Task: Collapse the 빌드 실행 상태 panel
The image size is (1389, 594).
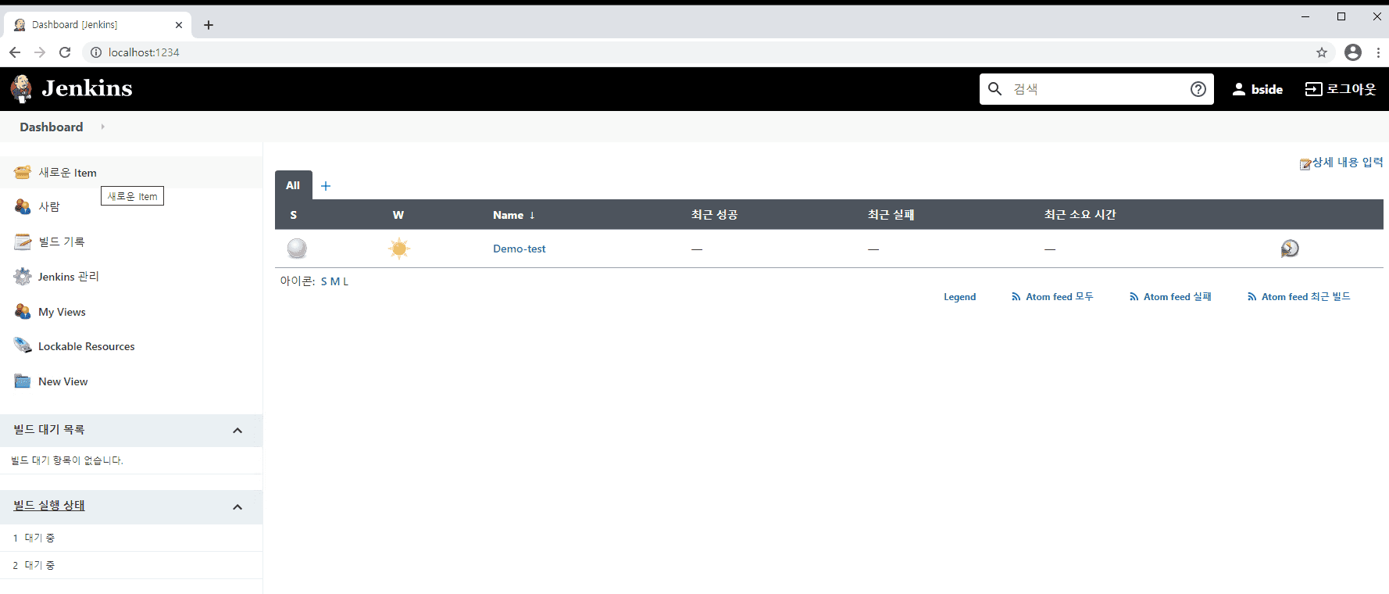Action: 237,507
